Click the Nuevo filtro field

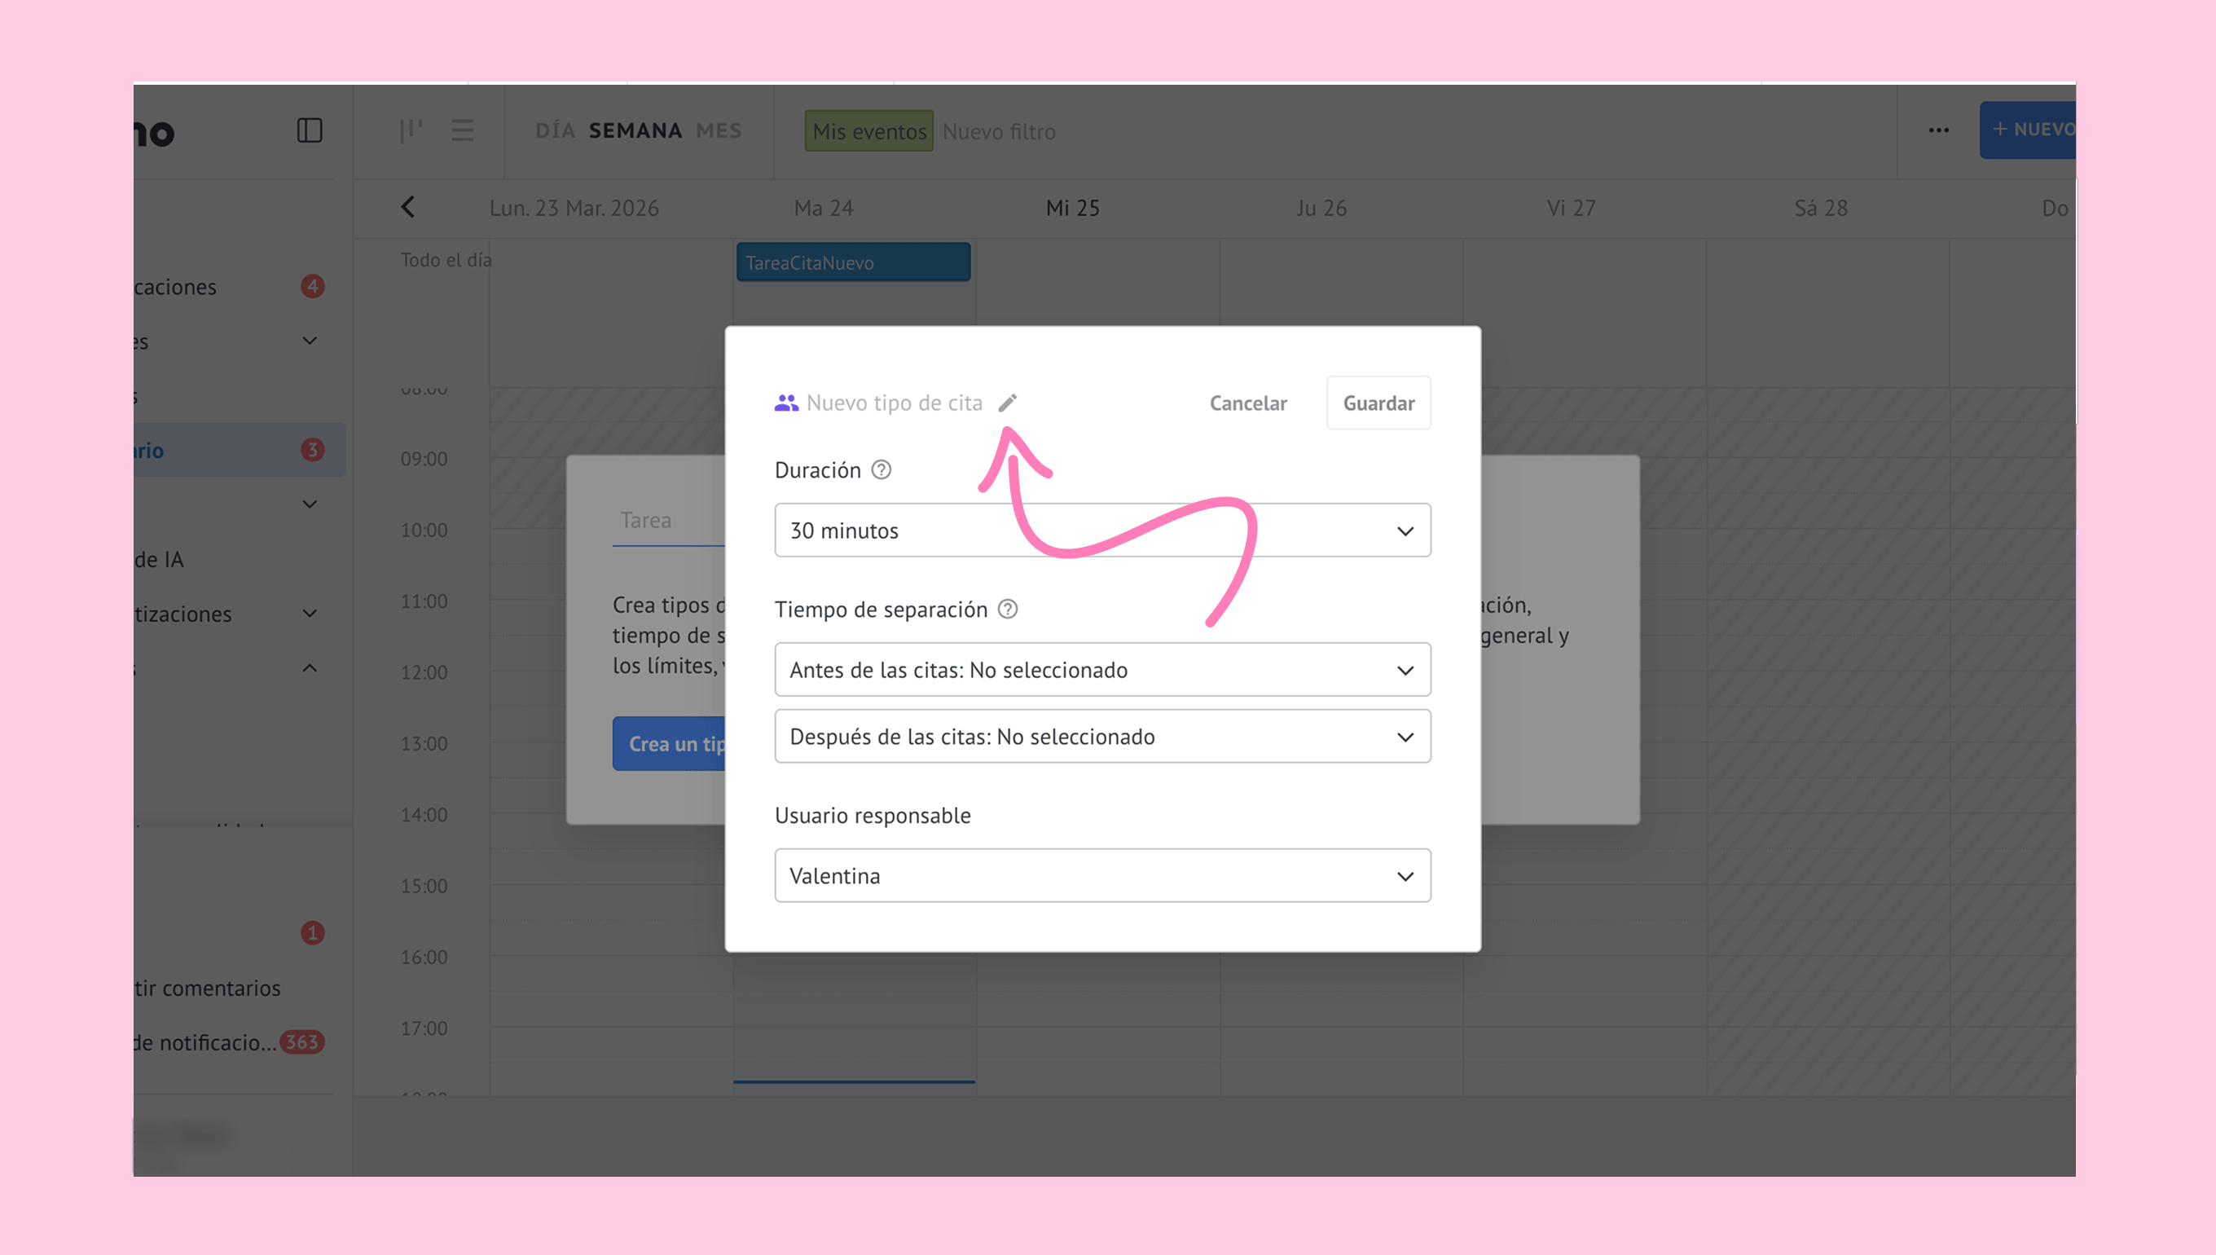[x=999, y=132]
